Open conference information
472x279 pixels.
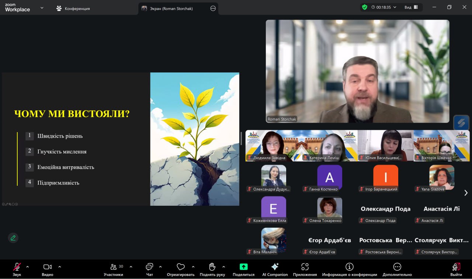(349, 269)
